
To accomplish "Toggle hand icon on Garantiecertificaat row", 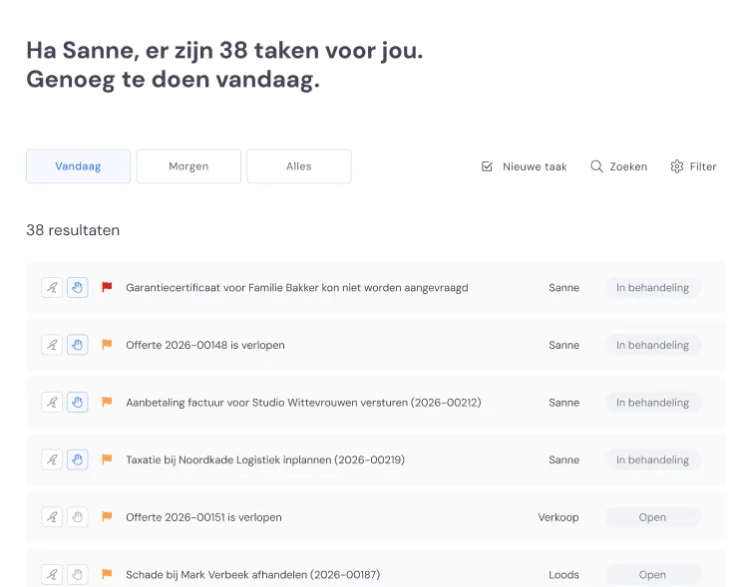I will tap(78, 288).
